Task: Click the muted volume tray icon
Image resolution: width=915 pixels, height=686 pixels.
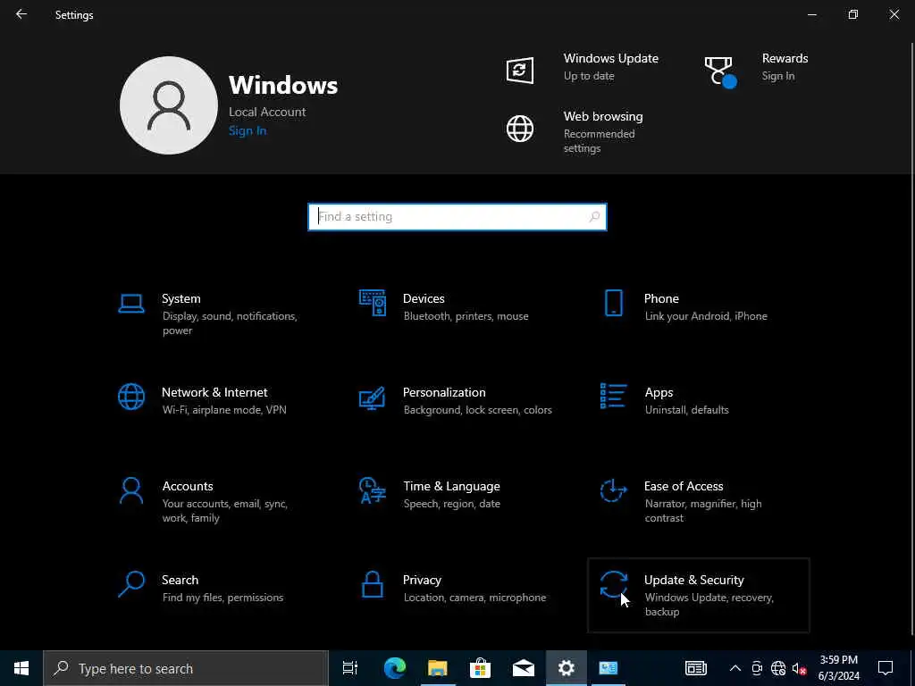Action: tap(799, 668)
